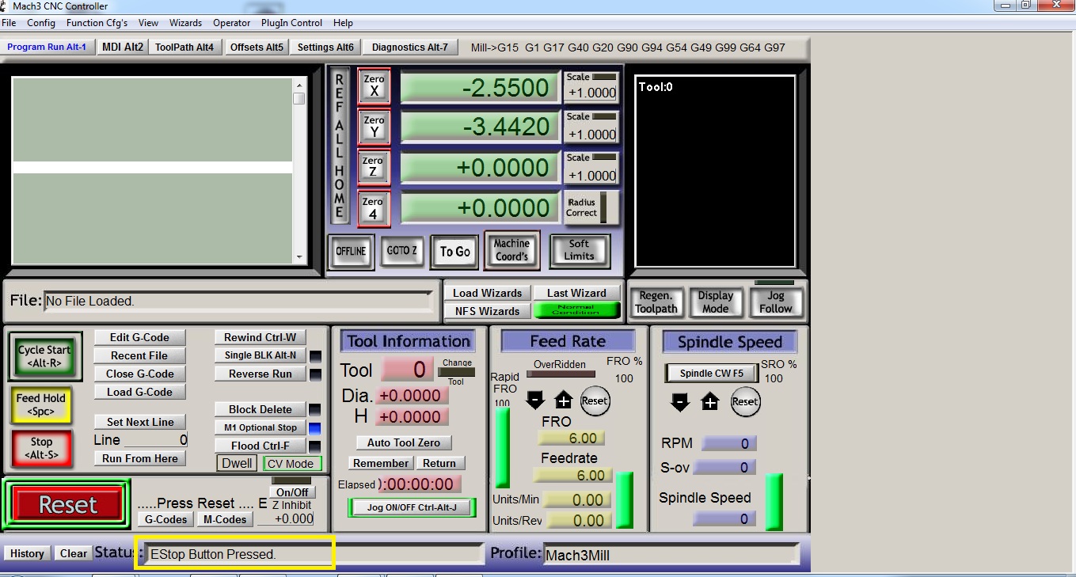Show Machine Coord's display
Screen dimensions: 1076x577
coord(511,251)
